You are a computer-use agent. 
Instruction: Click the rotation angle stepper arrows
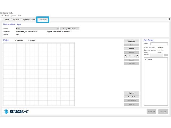pyautogui.click(x=135, y=56)
